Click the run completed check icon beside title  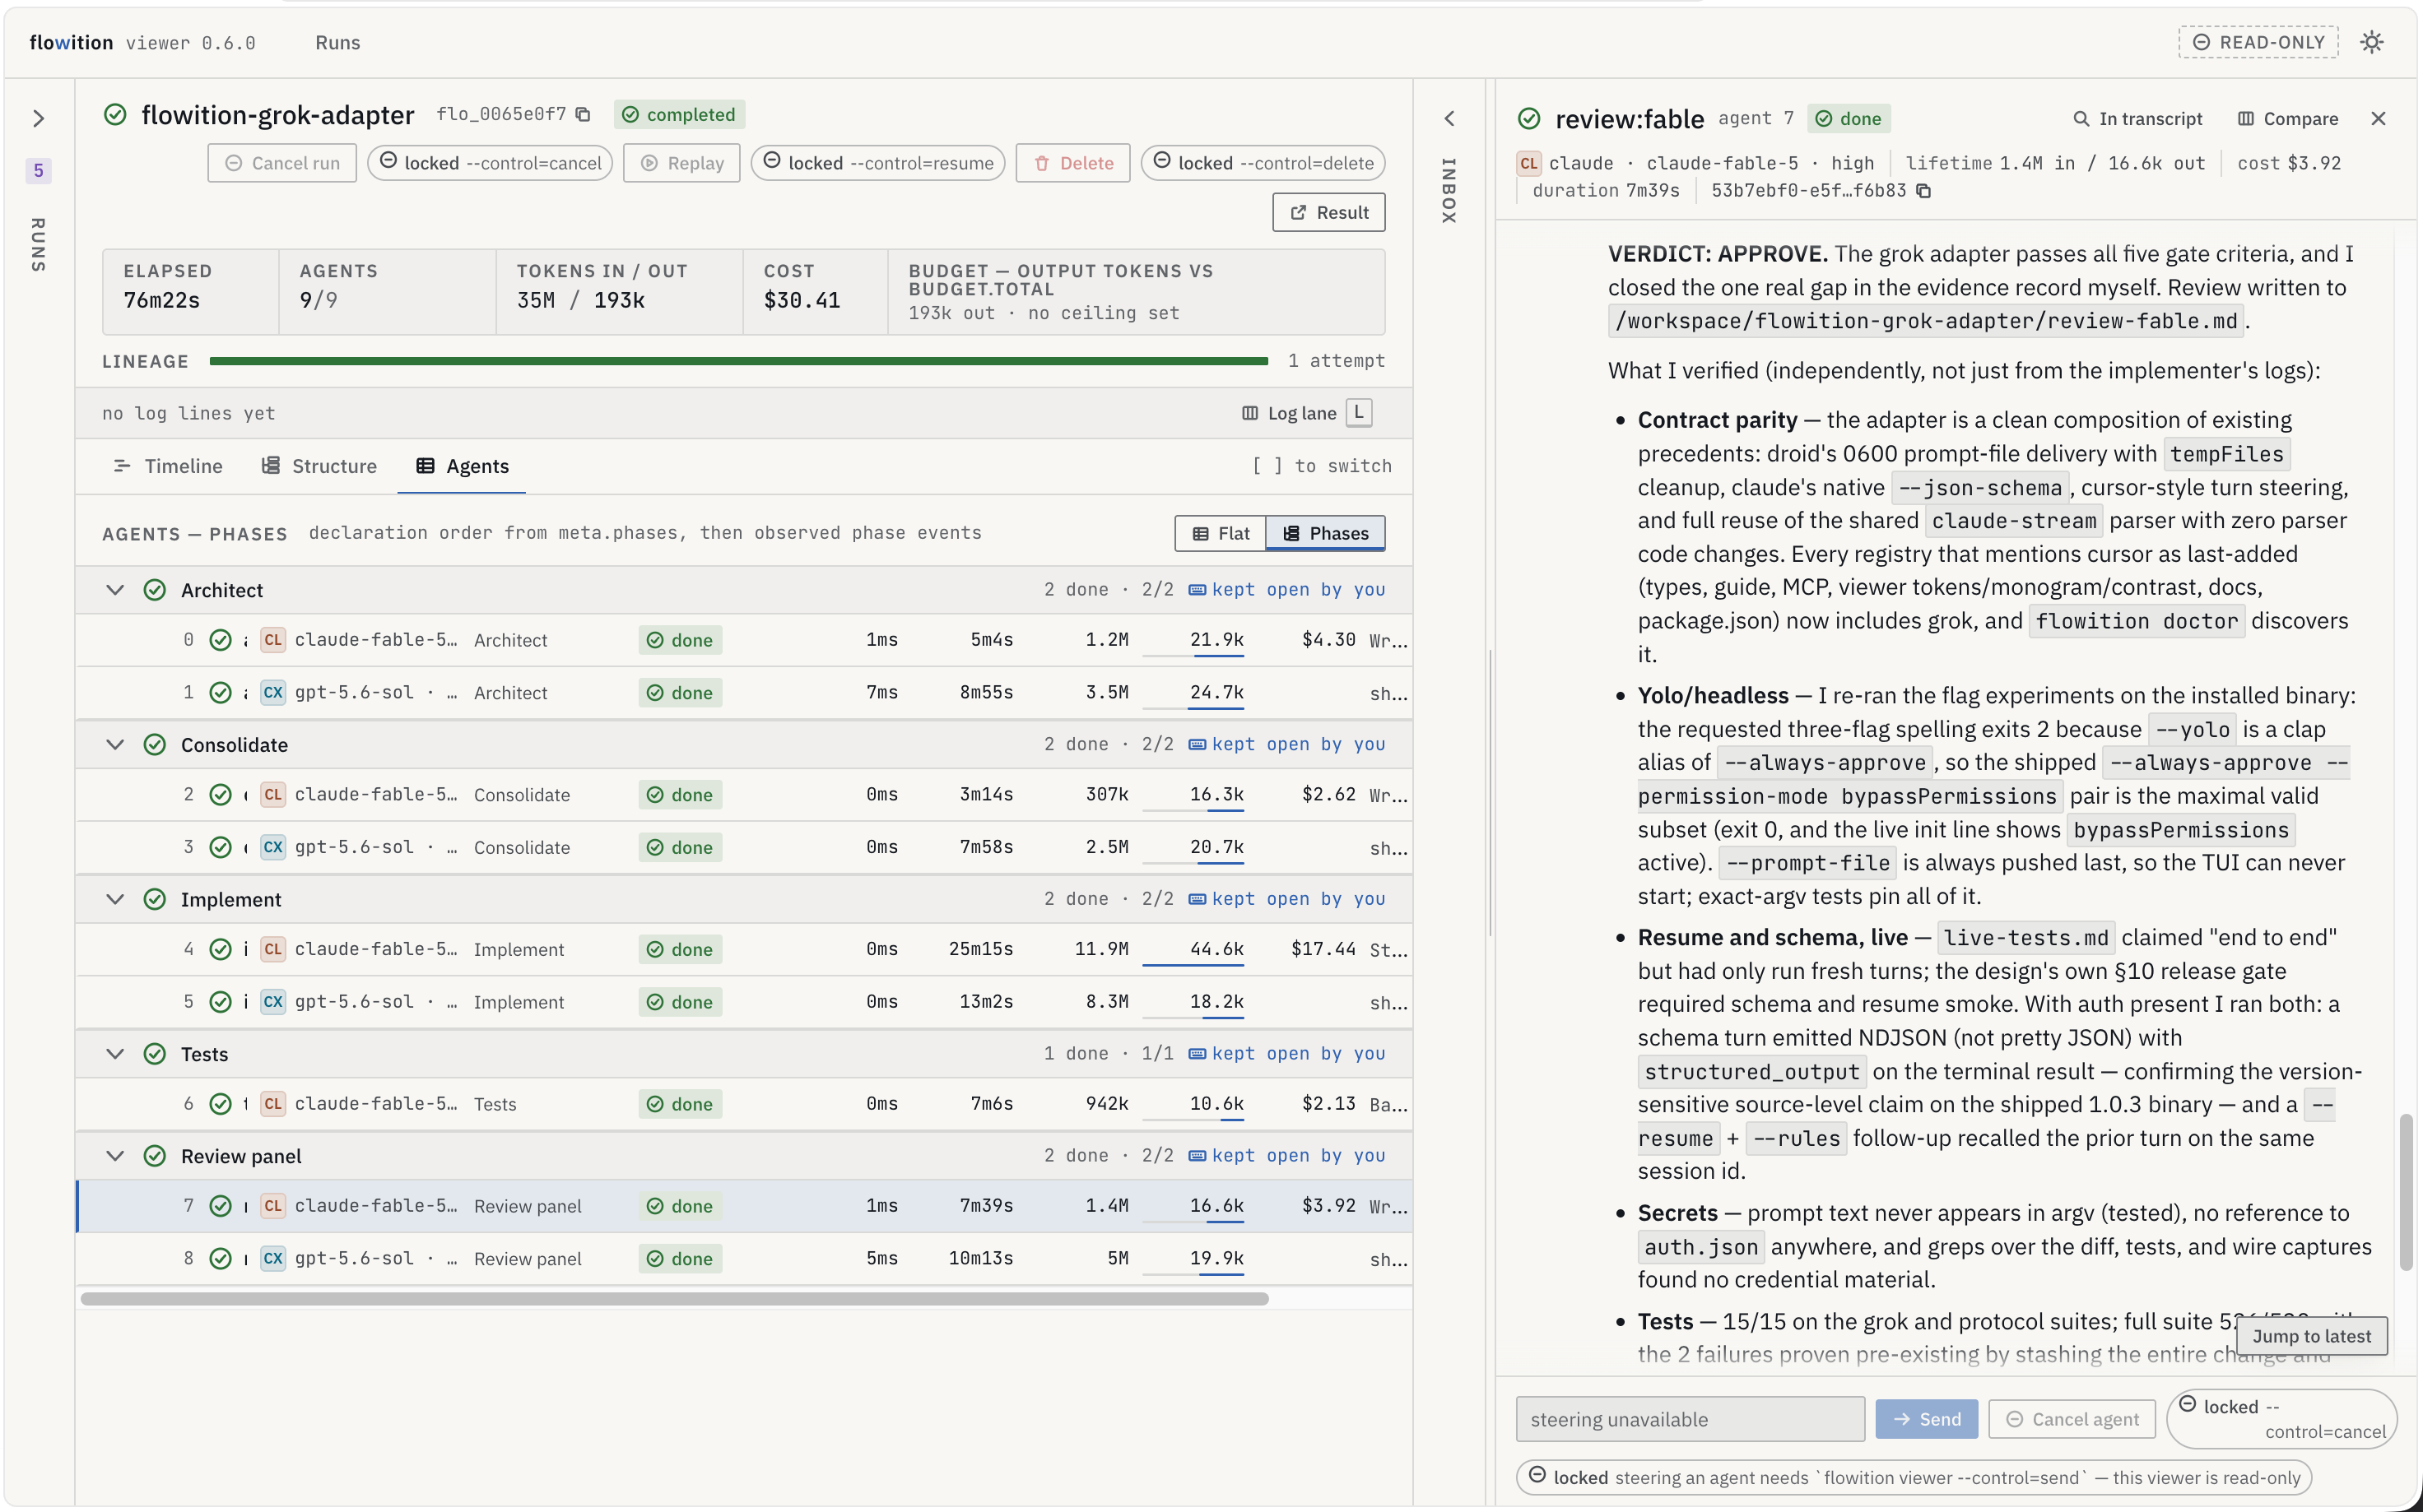click(x=115, y=115)
